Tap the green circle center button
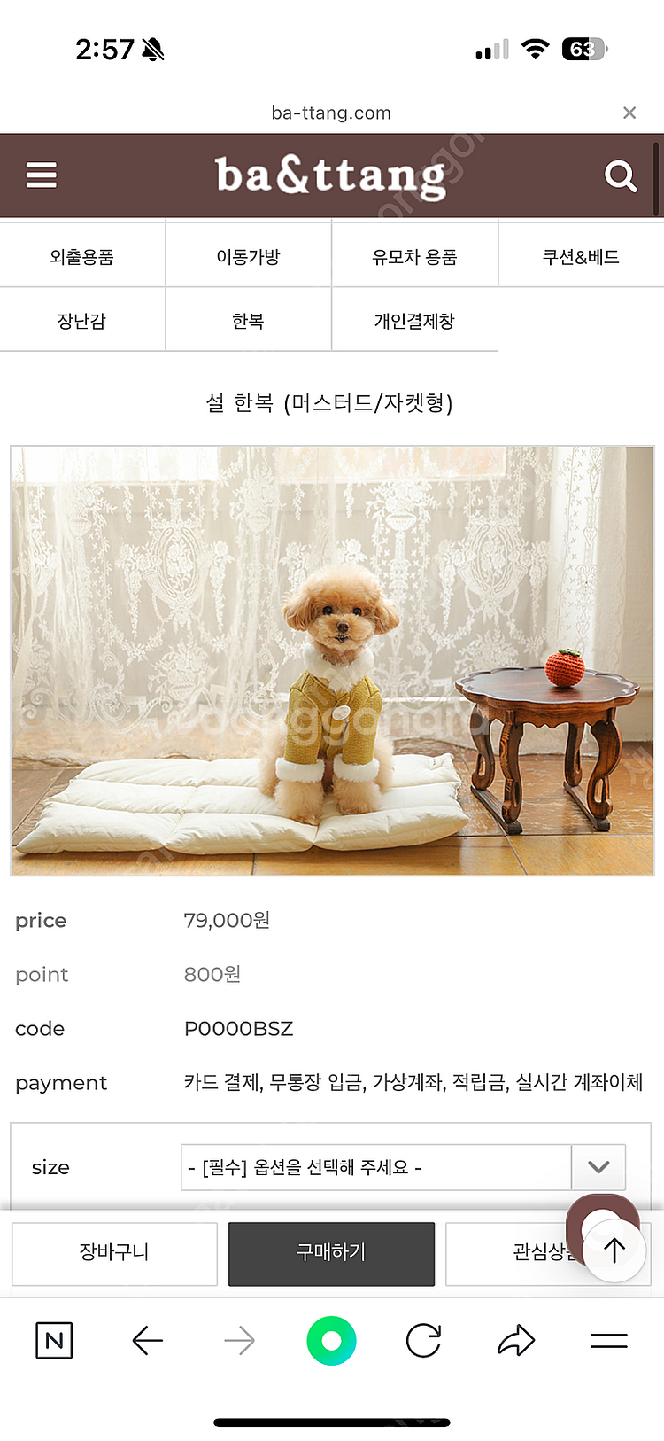The height and width of the screenshot is (1441, 664). click(x=331, y=1341)
